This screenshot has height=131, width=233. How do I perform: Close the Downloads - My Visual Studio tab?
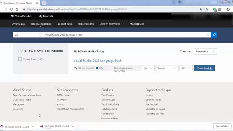point(37,3)
